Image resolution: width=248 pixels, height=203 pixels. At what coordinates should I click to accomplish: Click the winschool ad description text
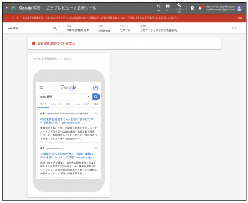69,168
